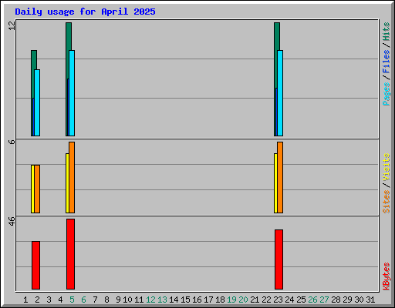Click the chart title Daily usage for April 2025

[x=85, y=12]
